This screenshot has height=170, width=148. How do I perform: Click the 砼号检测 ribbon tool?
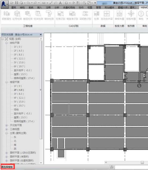[x=17, y=16]
